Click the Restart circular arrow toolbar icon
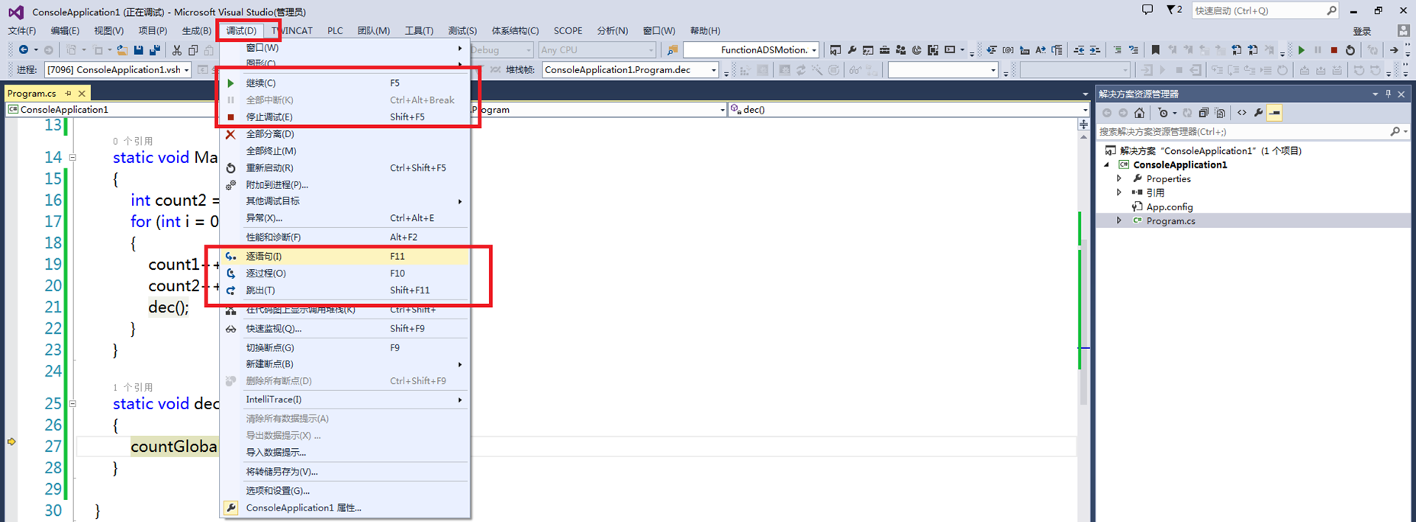Viewport: 1416px width, 522px height. pyautogui.click(x=1350, y=50)
